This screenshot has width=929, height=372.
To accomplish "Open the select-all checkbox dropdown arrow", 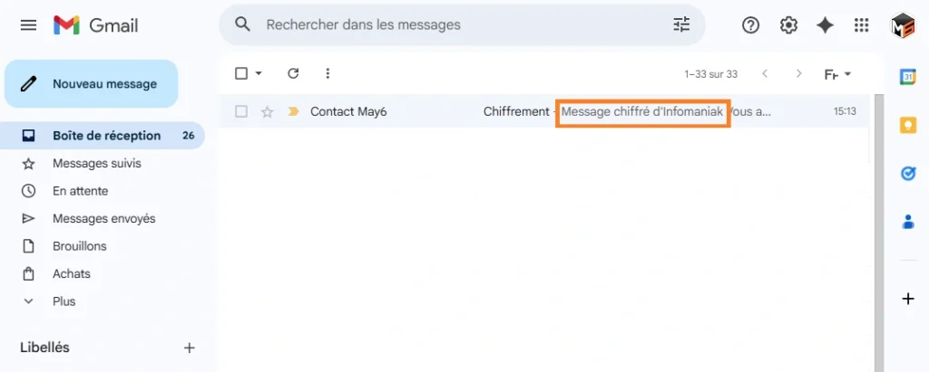I will click(x=259, y=73).
